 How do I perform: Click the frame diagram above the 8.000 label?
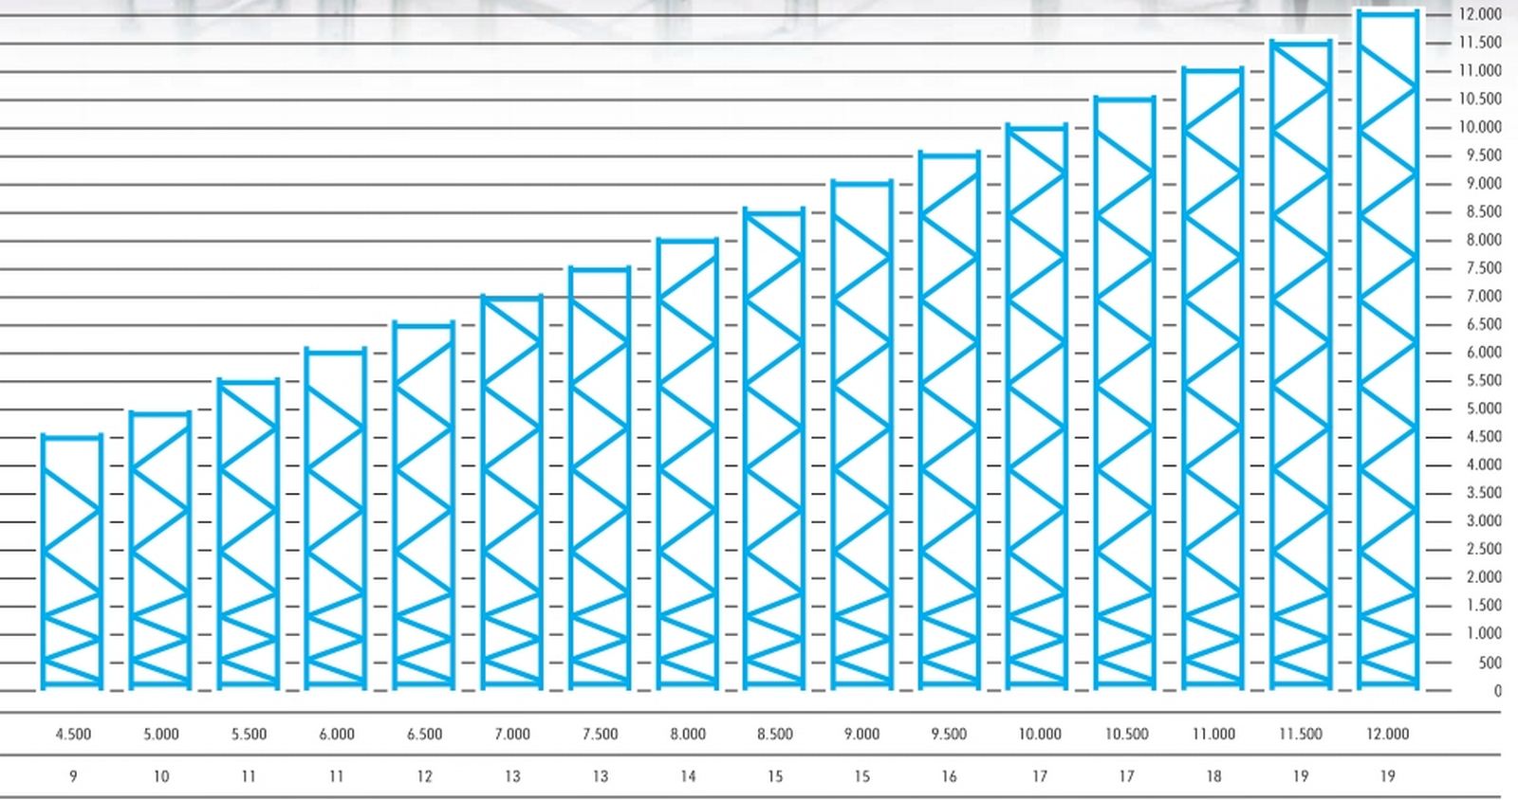pyautogui.click(x=687, y=463)
